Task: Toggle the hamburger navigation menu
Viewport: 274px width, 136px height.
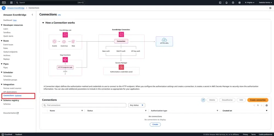Action: click(x=4, y=8)
